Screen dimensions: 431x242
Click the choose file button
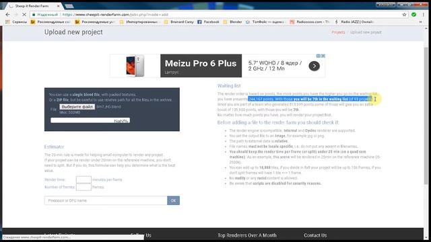(x=77, y=107)
